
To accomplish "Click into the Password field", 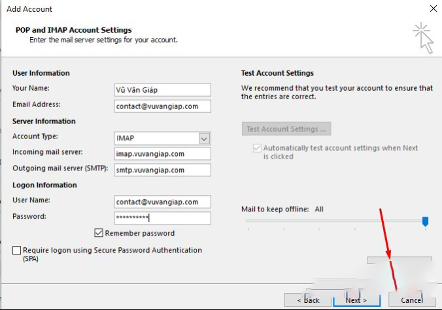I will (162, 218).
